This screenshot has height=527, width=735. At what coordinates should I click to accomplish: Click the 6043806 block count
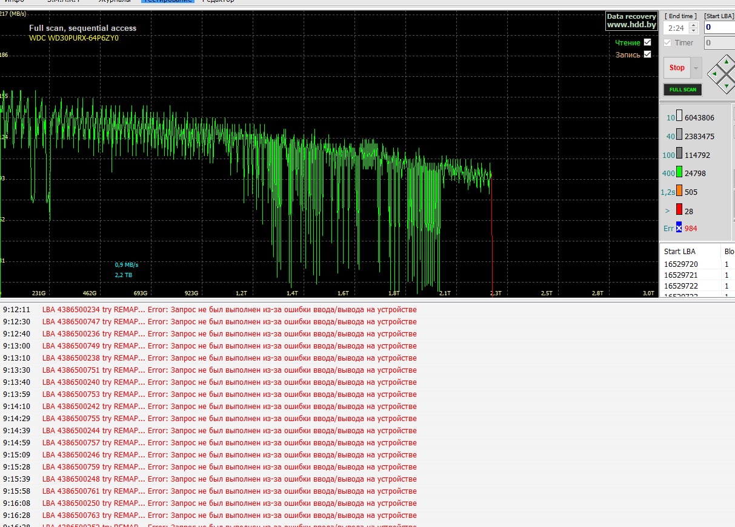click(x=699, y=118)
